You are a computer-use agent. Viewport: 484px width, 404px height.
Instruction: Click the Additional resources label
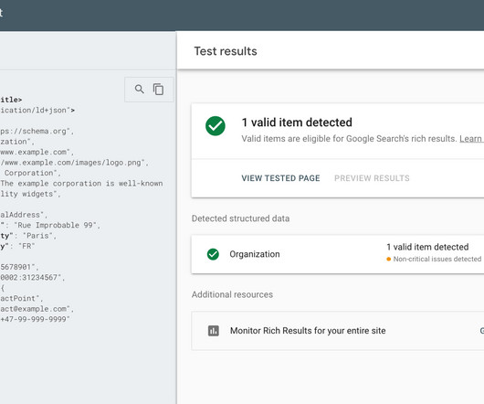click(x=232, y=294)
